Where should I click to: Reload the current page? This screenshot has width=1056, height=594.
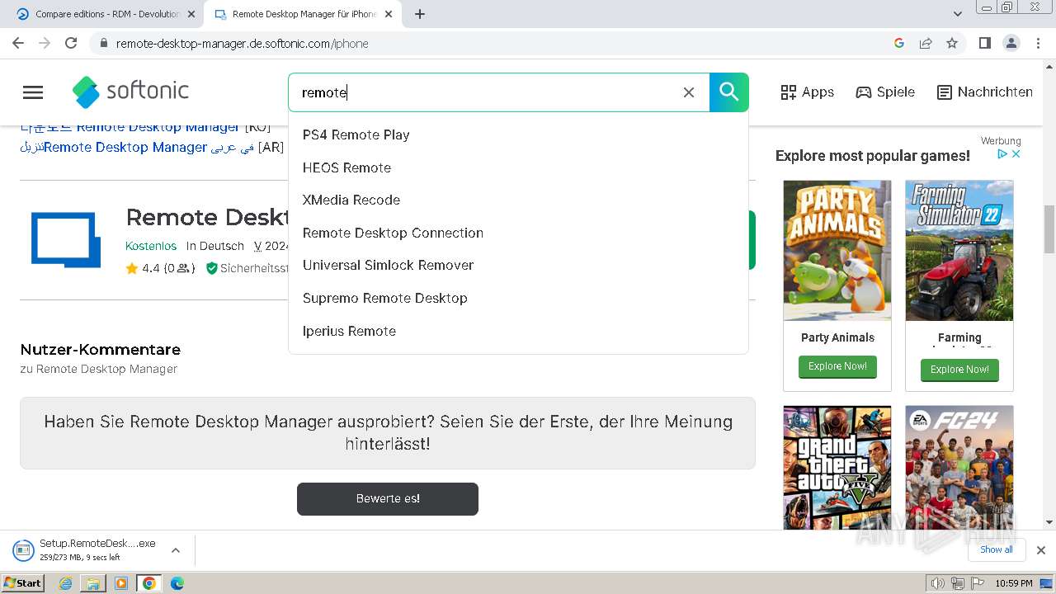click(71, 43)
